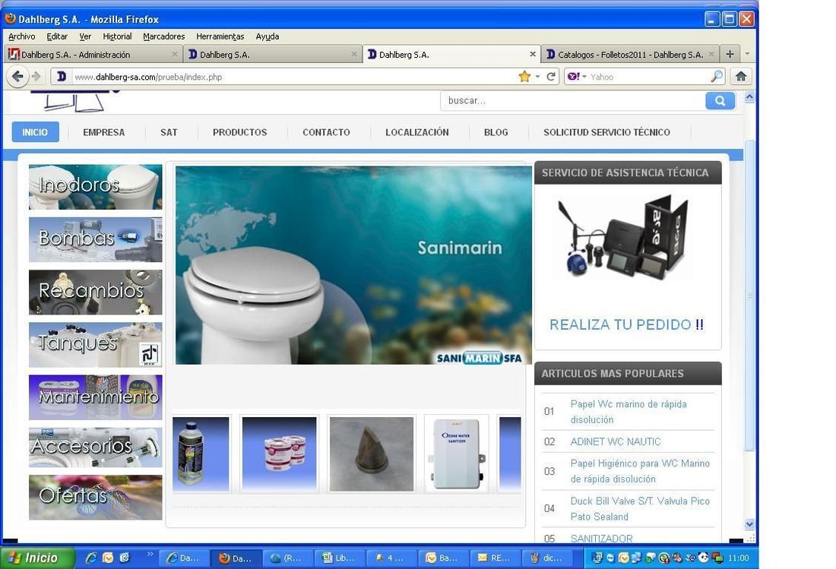Open the Historial menu
The image size is (836, 569).
tap(117, 36)
